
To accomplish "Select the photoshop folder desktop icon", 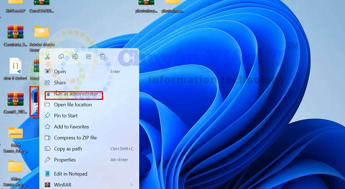I will click(172, 6).
